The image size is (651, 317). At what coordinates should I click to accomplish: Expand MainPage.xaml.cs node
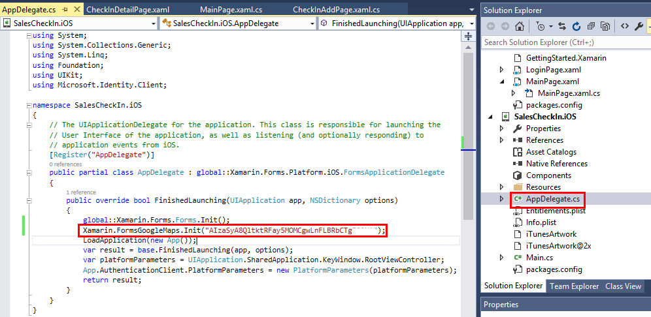(x=514, y=93)
